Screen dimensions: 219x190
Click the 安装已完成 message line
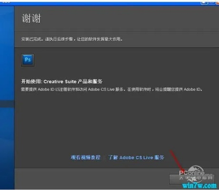[72, 39]
